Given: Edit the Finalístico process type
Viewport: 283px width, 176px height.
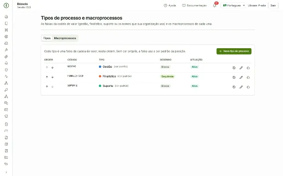Looking at the screenshot, I should (x=241, y=77).
